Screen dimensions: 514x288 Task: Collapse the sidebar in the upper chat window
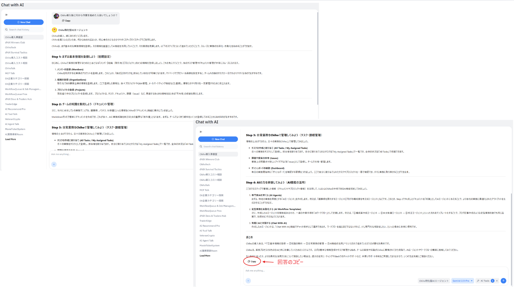tap(7, 15)
